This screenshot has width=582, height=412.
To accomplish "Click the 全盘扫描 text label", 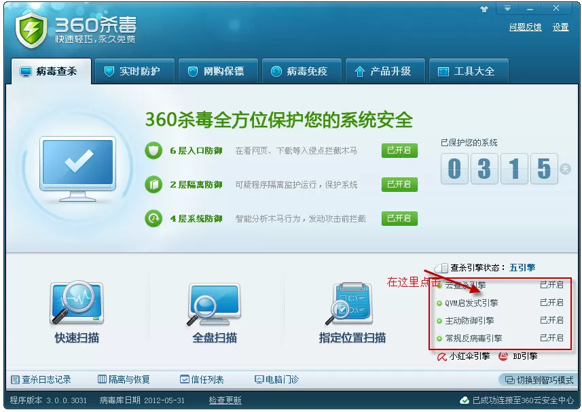I will (x=215, y=338).
